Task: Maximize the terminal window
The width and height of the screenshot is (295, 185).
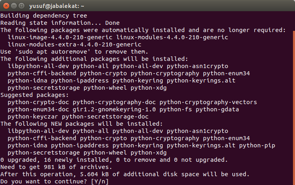Action: point(20,6)
